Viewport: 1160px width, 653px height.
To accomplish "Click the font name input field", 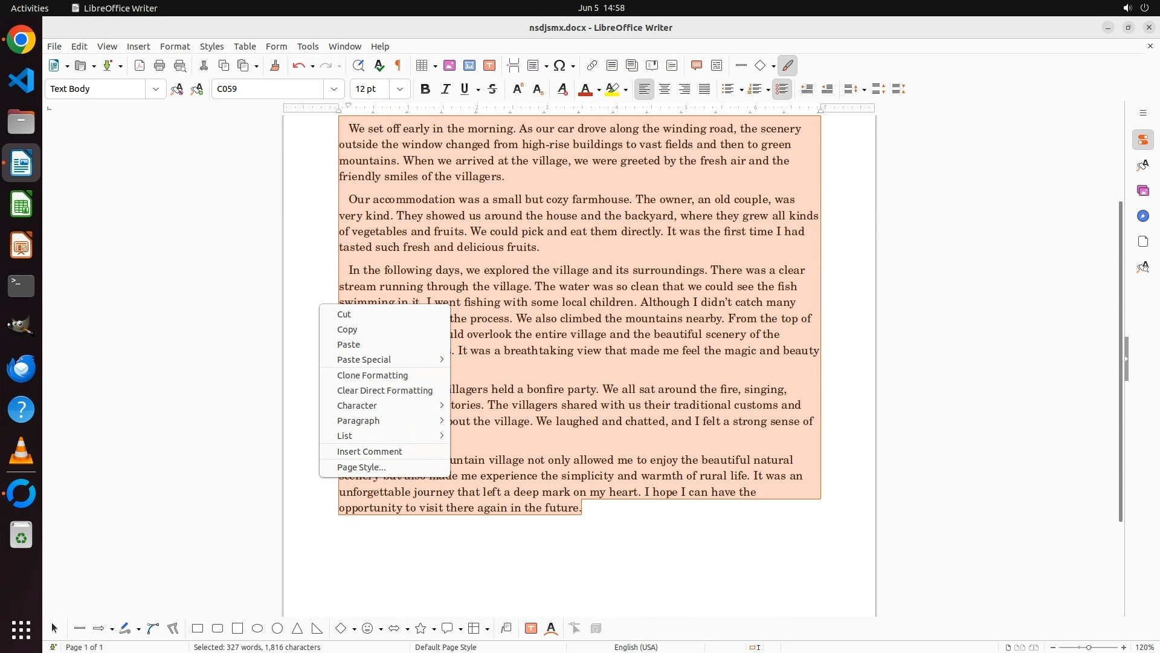I will point(267,89).
